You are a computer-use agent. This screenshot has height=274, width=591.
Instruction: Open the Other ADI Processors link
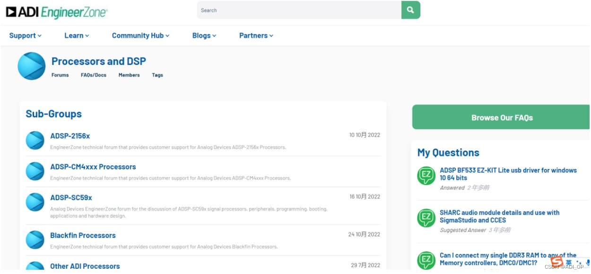point(85,266)
